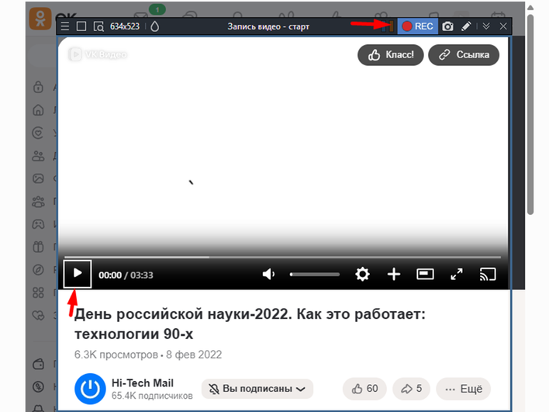Enter fullscreen mode

coord(457,275)
